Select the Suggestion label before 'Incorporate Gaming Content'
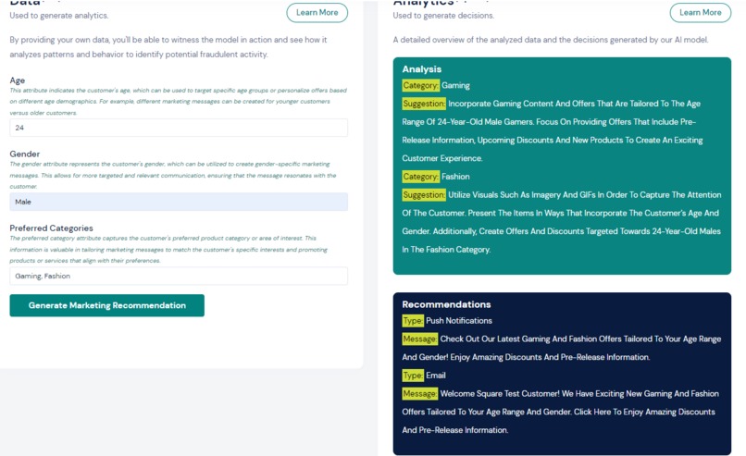746x456 pixels. (x=424, y=104)
